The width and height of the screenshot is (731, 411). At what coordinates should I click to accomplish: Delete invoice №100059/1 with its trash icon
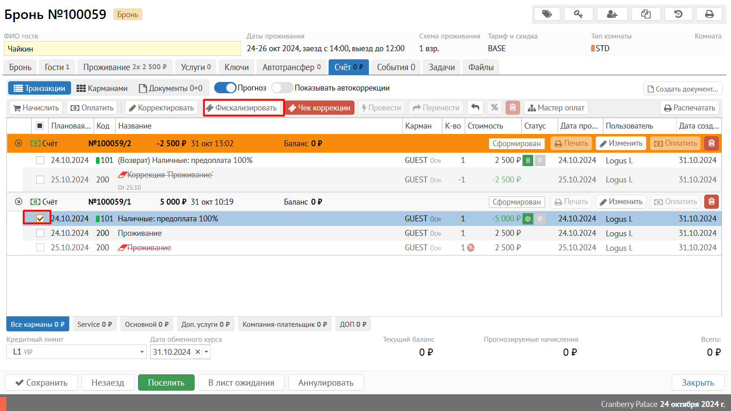click(x=712, y=202)
